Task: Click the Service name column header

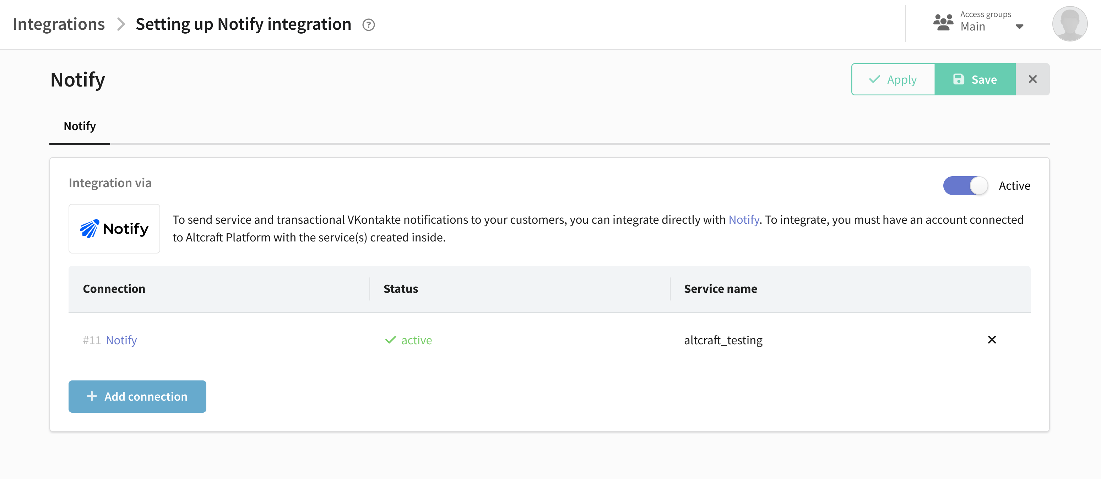Action: [720, 289]
